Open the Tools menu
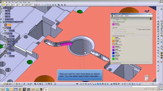Screen dimensions: 163x91 (x=21, y=2)
